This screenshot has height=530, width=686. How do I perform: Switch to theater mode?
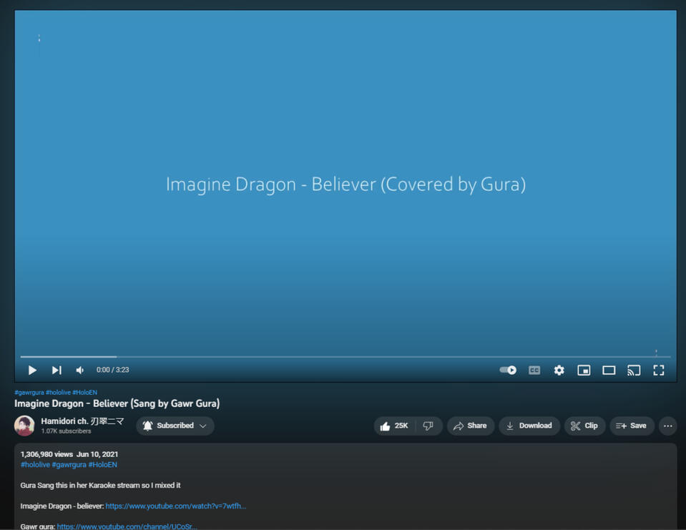click(609, 370)
